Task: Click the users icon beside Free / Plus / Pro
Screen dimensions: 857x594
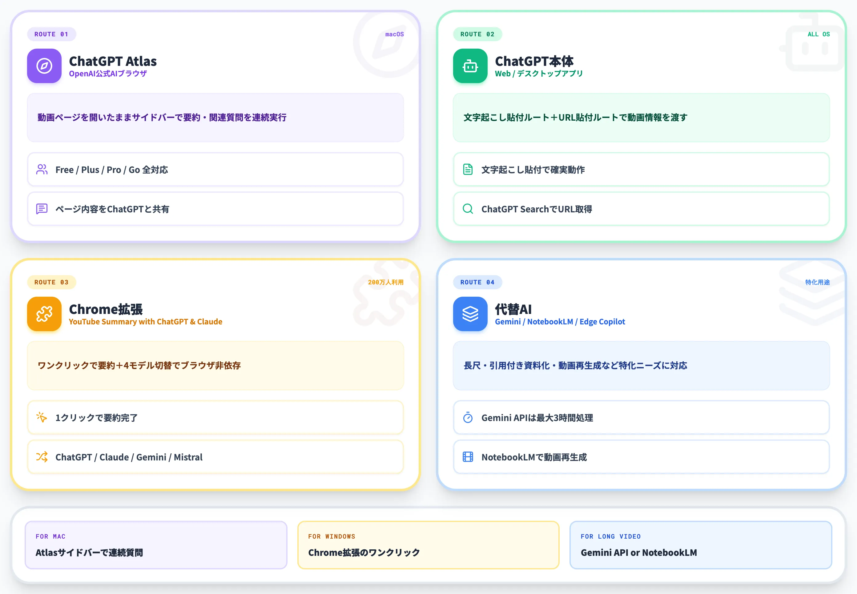Action: tap(42, 169)
